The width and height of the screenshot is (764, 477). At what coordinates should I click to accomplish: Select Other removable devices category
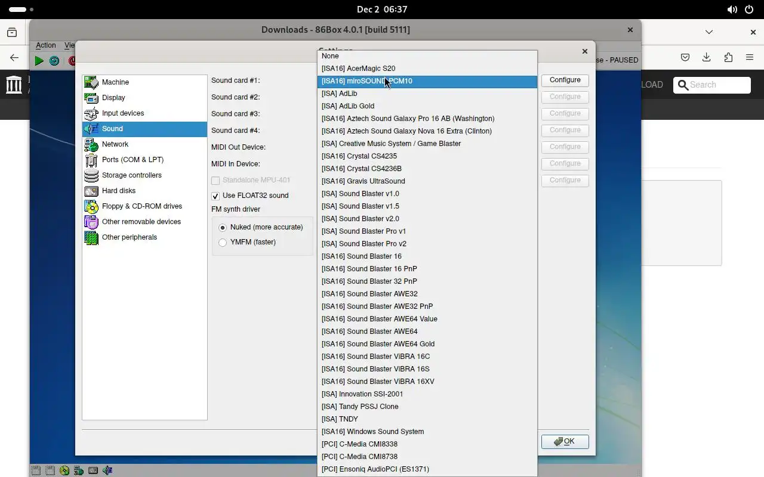point(144,222)
